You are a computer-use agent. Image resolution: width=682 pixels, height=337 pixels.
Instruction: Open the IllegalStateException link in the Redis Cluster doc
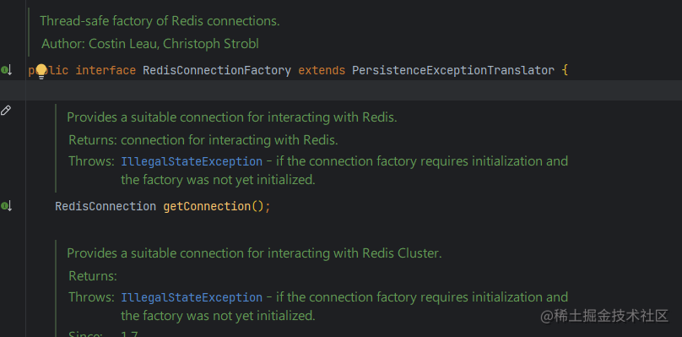coord(192,297)
